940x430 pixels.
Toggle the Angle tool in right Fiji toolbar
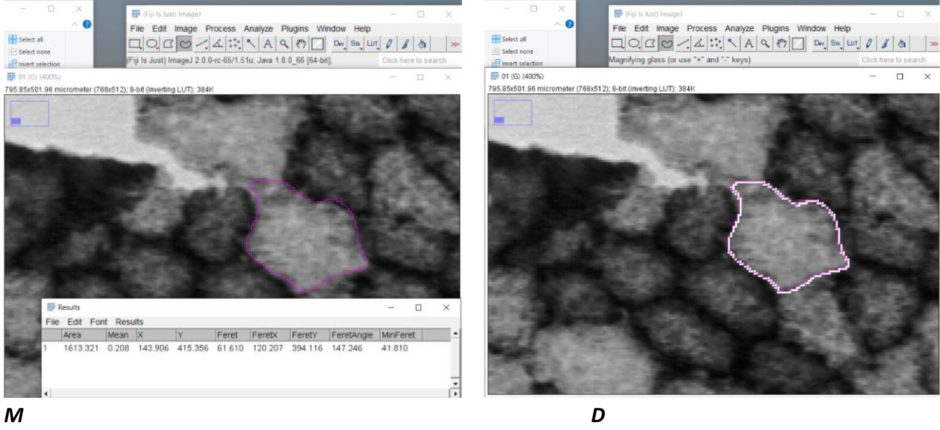pyautogui.click(x=699, y=44)
